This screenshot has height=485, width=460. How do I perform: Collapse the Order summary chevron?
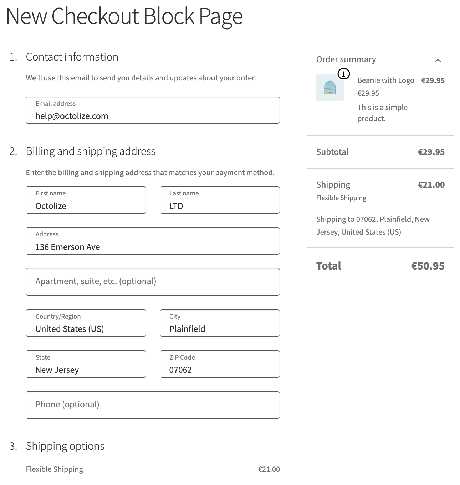pyautogui.click(x=438, y=61)
